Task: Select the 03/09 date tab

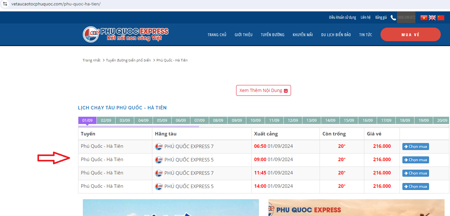Action: click(x=125, y=121)
